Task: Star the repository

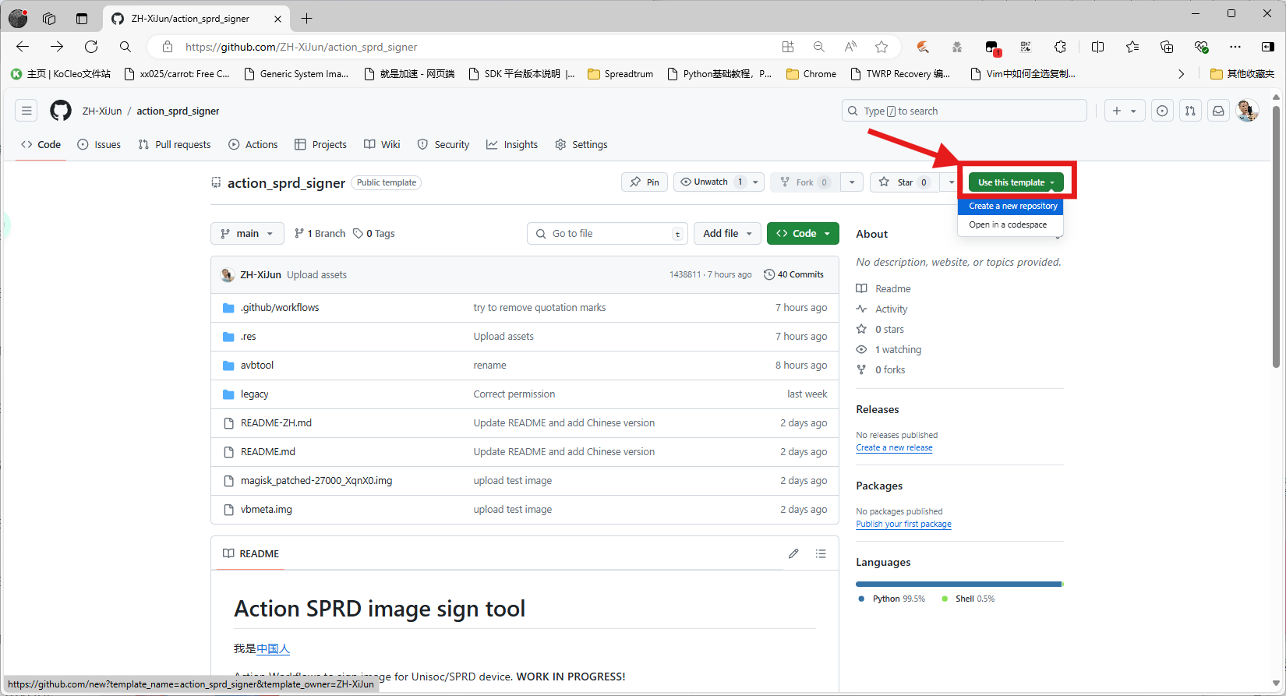Action: pos(904,182)
